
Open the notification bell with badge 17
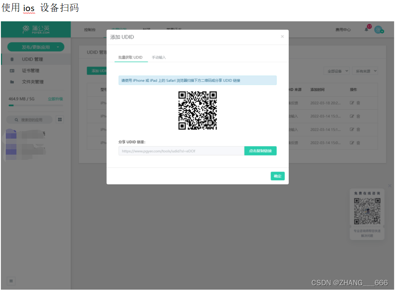click(x=367, y=29)
